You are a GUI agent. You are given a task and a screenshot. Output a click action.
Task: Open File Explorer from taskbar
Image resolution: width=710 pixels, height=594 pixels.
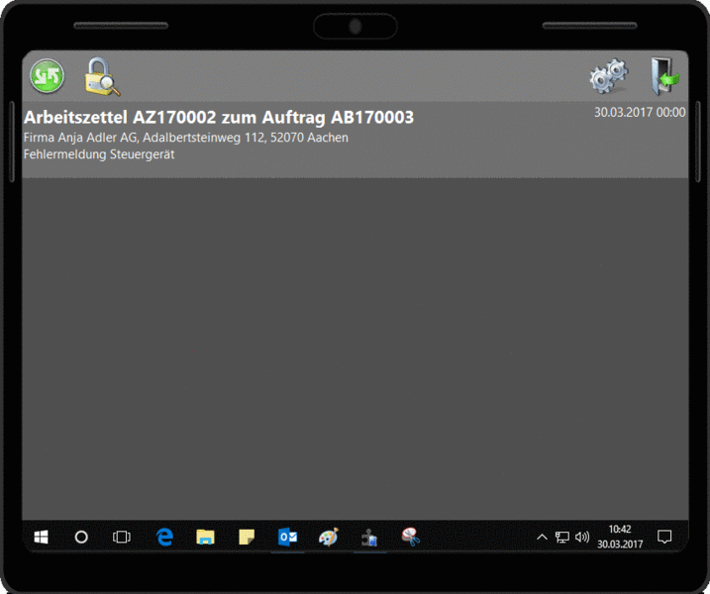205,537
